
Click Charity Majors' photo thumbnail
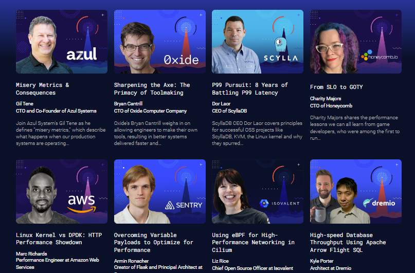[x=356, y=42]
